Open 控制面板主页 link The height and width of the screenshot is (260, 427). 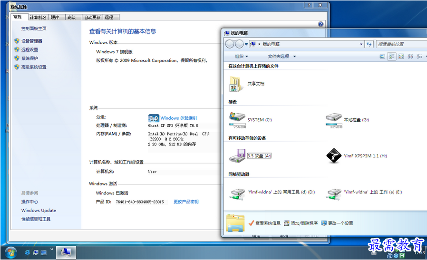click(x=34, y=29)
